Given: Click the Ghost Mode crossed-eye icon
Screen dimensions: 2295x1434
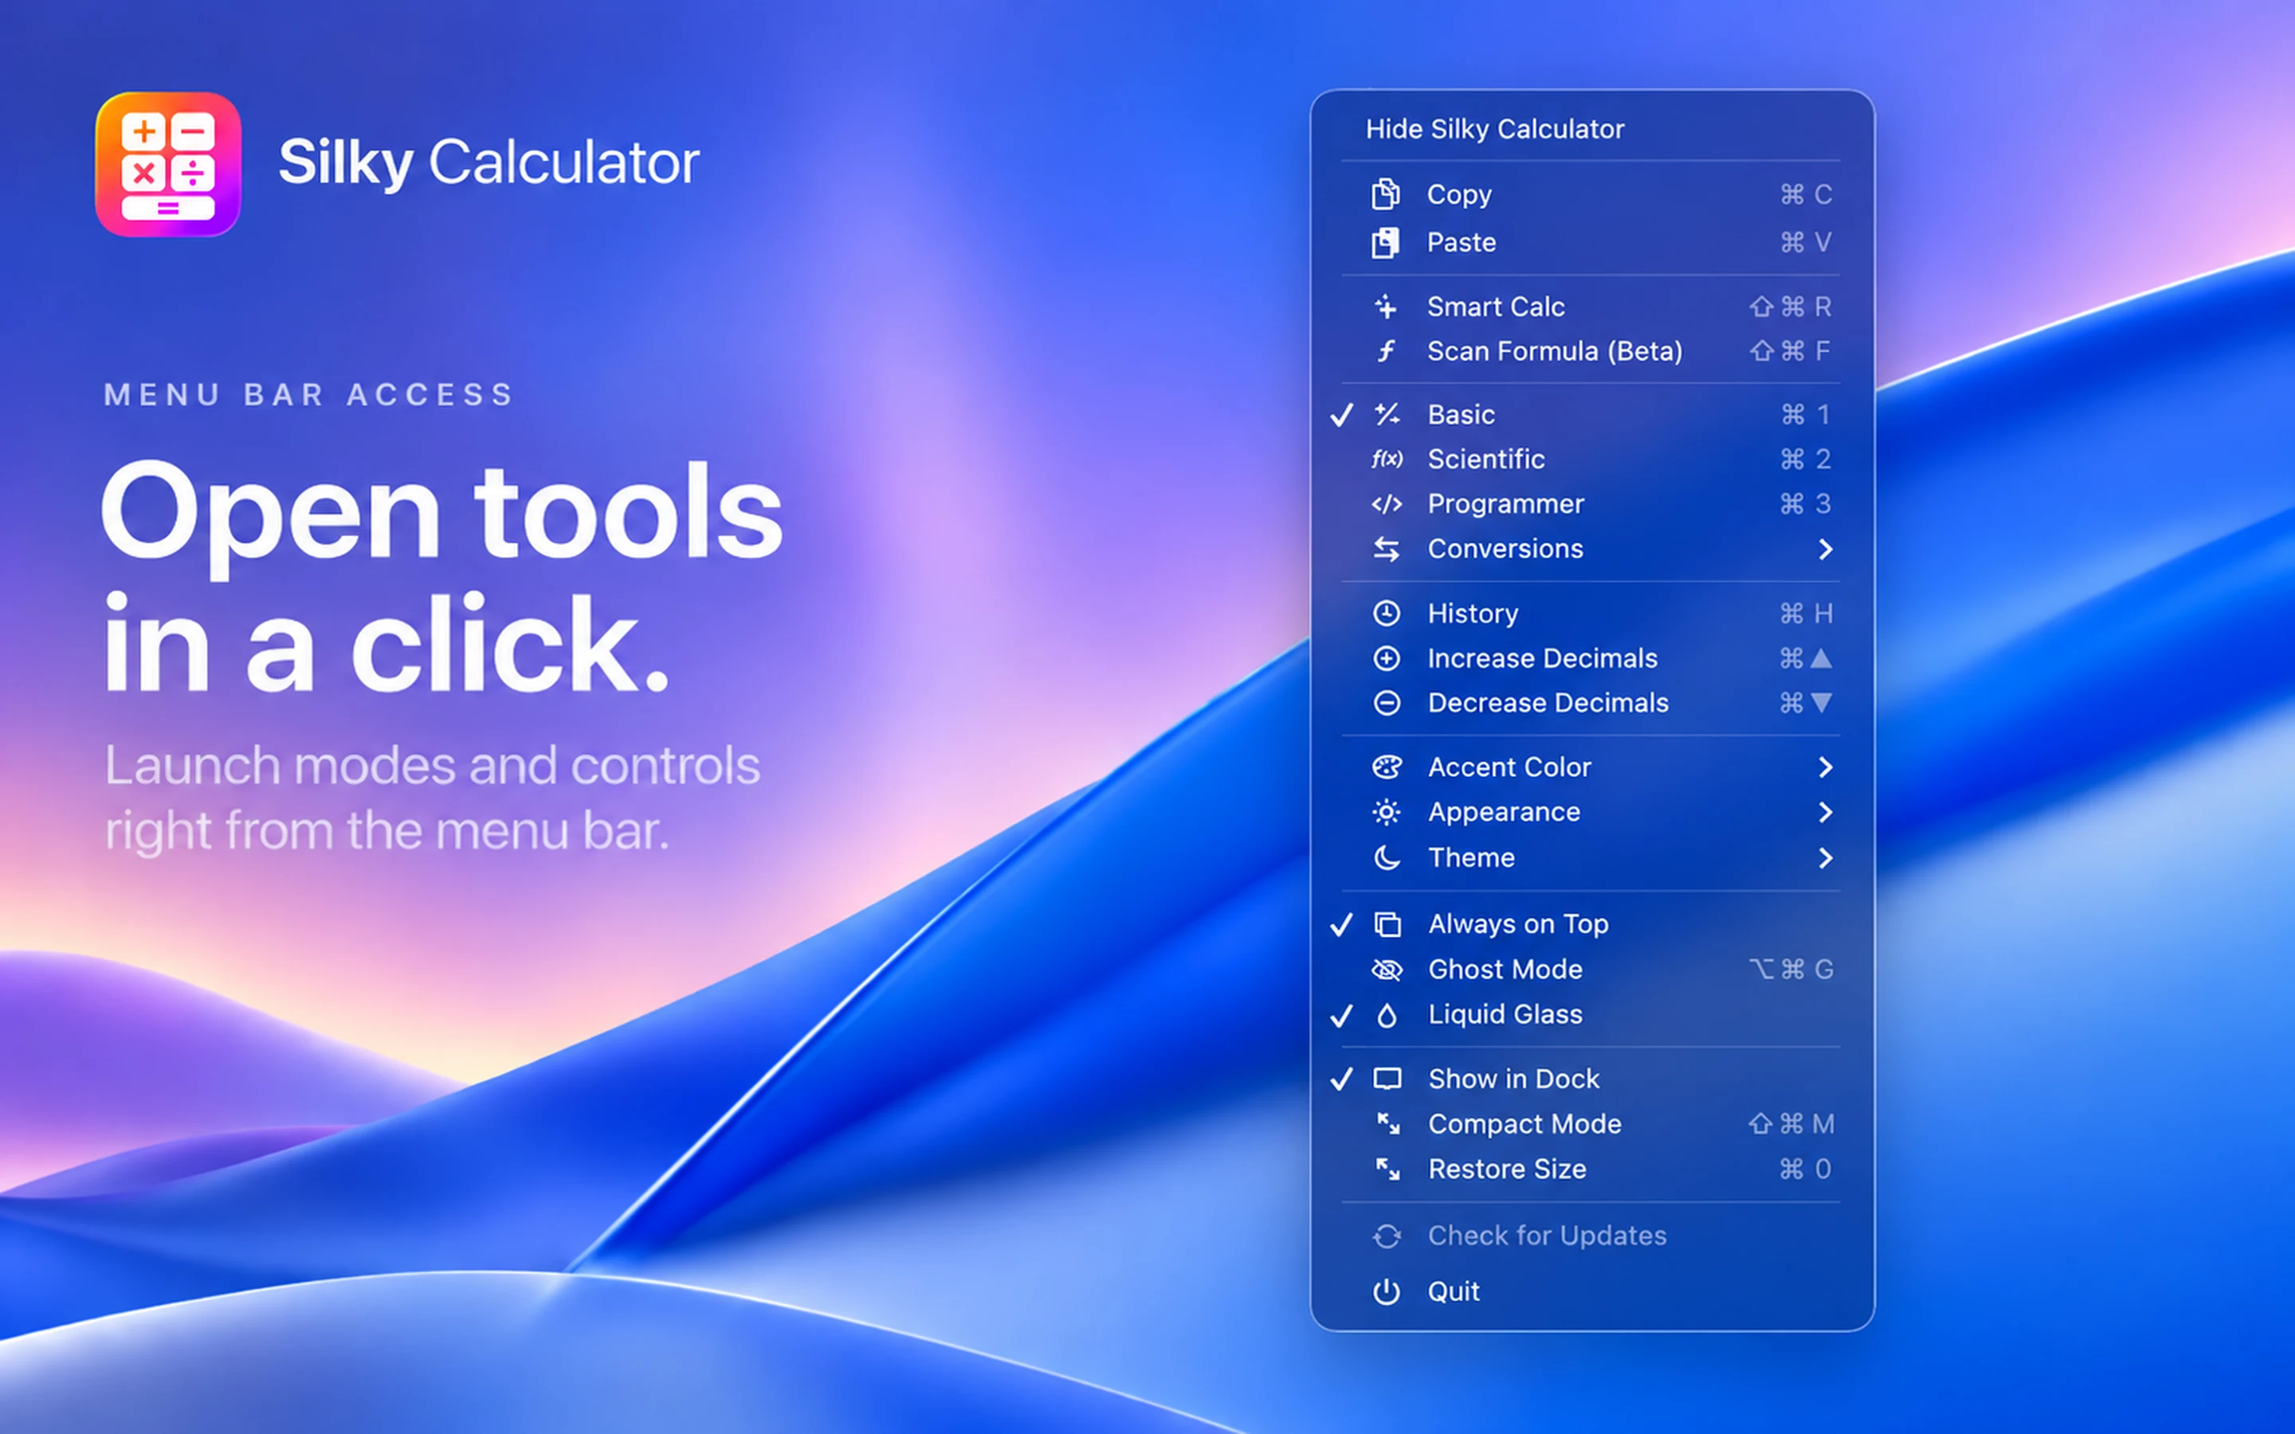Looking at the screenshot, I should (1387, 970).
